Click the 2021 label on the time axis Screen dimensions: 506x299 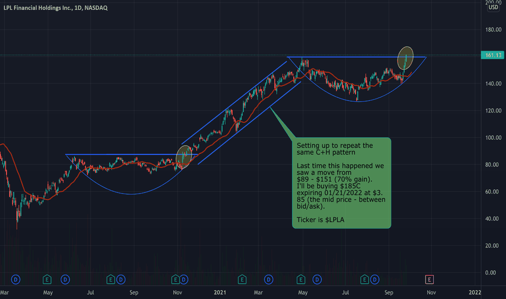[x=220, y=292]
